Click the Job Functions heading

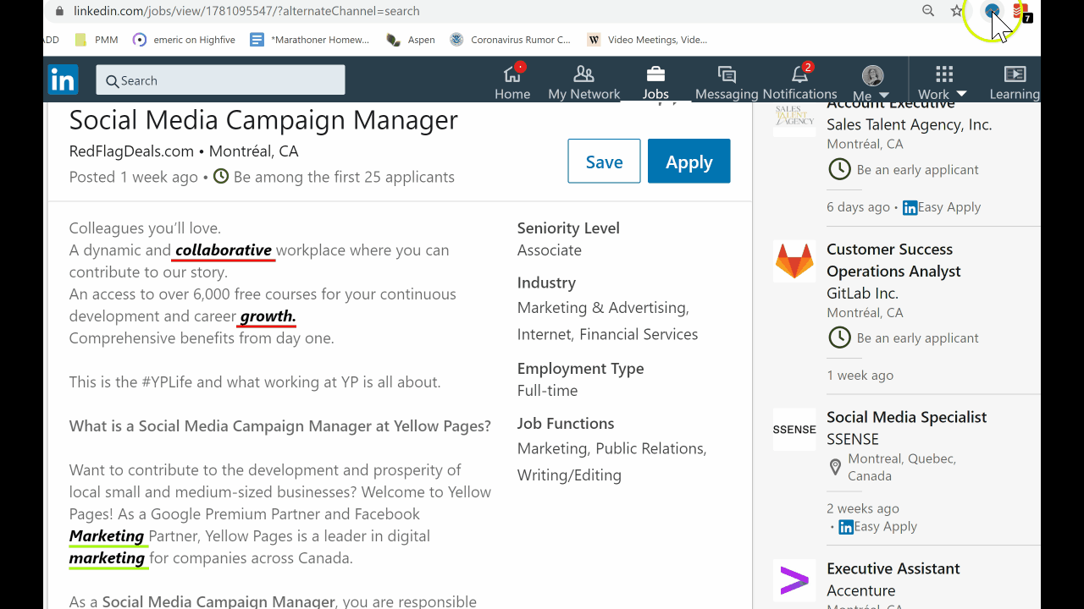[566, 424]
